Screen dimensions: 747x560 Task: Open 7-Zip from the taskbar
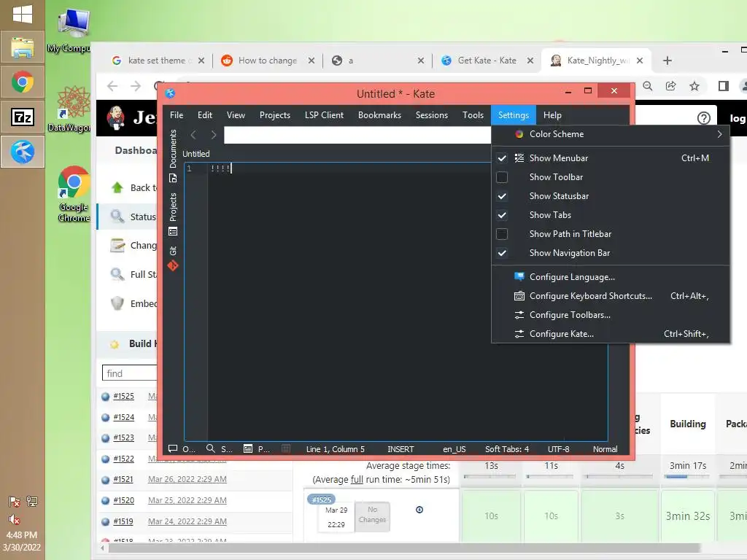pos(23,117)
